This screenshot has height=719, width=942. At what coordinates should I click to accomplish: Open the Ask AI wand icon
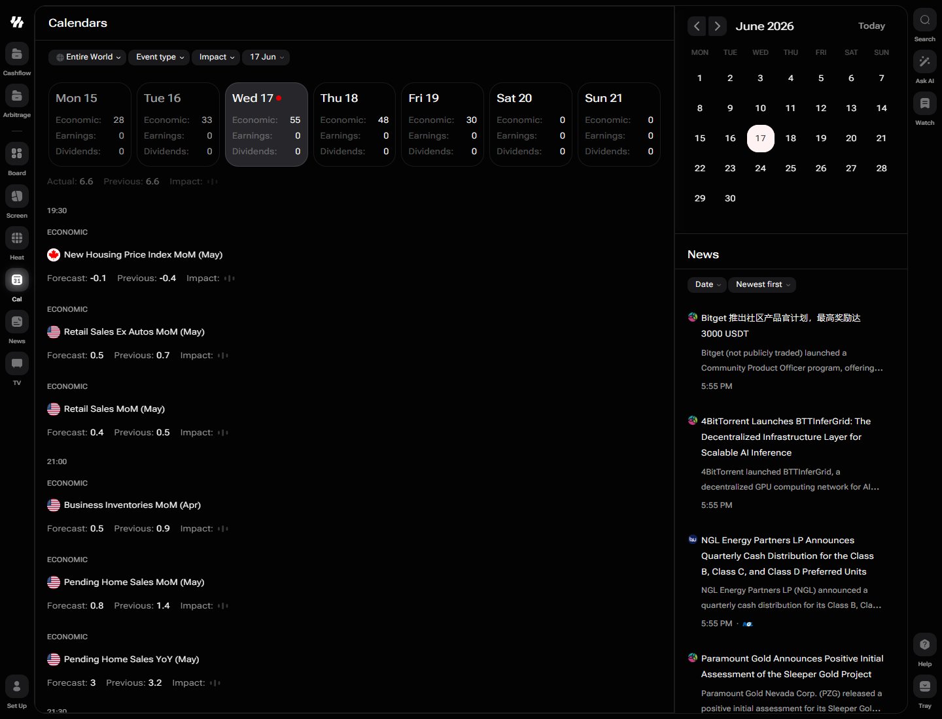click(925, 61)
